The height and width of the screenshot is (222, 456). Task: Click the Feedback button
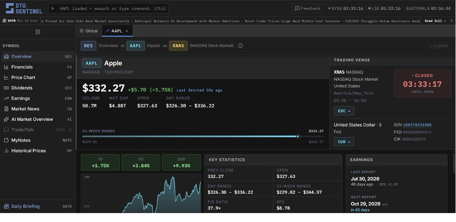click(x=308, y=9)
